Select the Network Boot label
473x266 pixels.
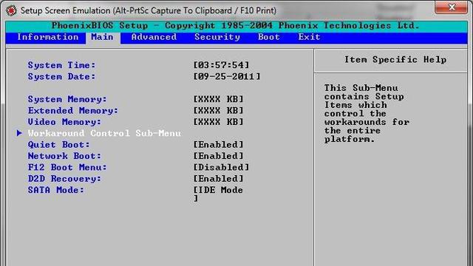pyautogui.click(x=64, y=156)
